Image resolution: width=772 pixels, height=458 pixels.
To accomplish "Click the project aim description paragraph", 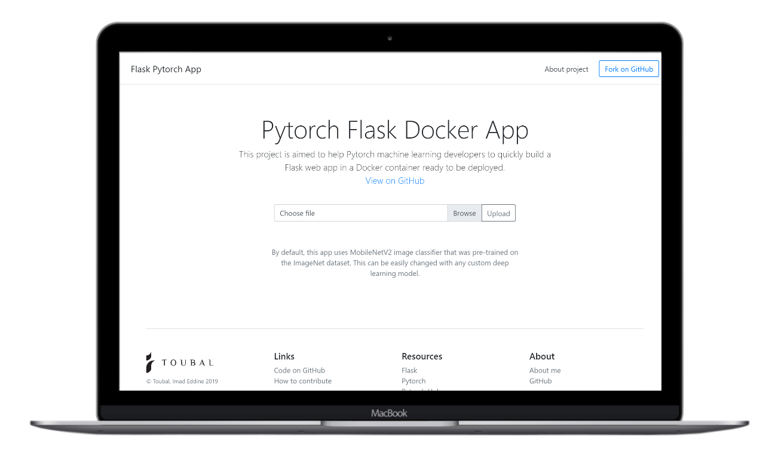I will tap(395, 161).
